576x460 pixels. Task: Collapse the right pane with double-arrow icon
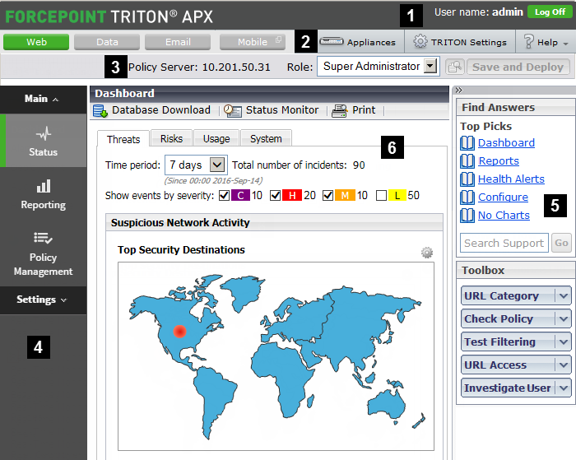pyautogui.click(x=459, y=90)
